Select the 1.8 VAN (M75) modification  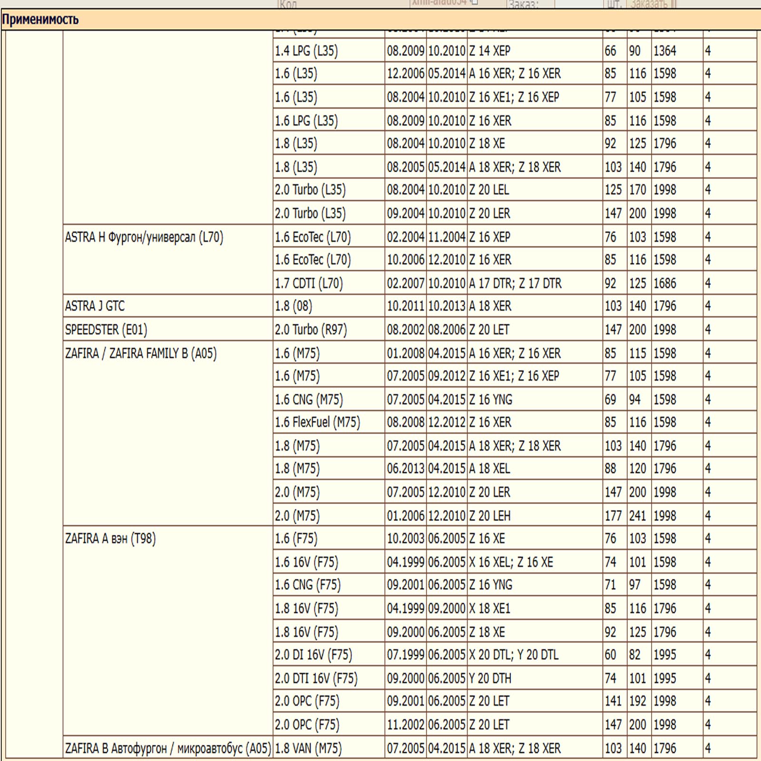coord(308,748)
